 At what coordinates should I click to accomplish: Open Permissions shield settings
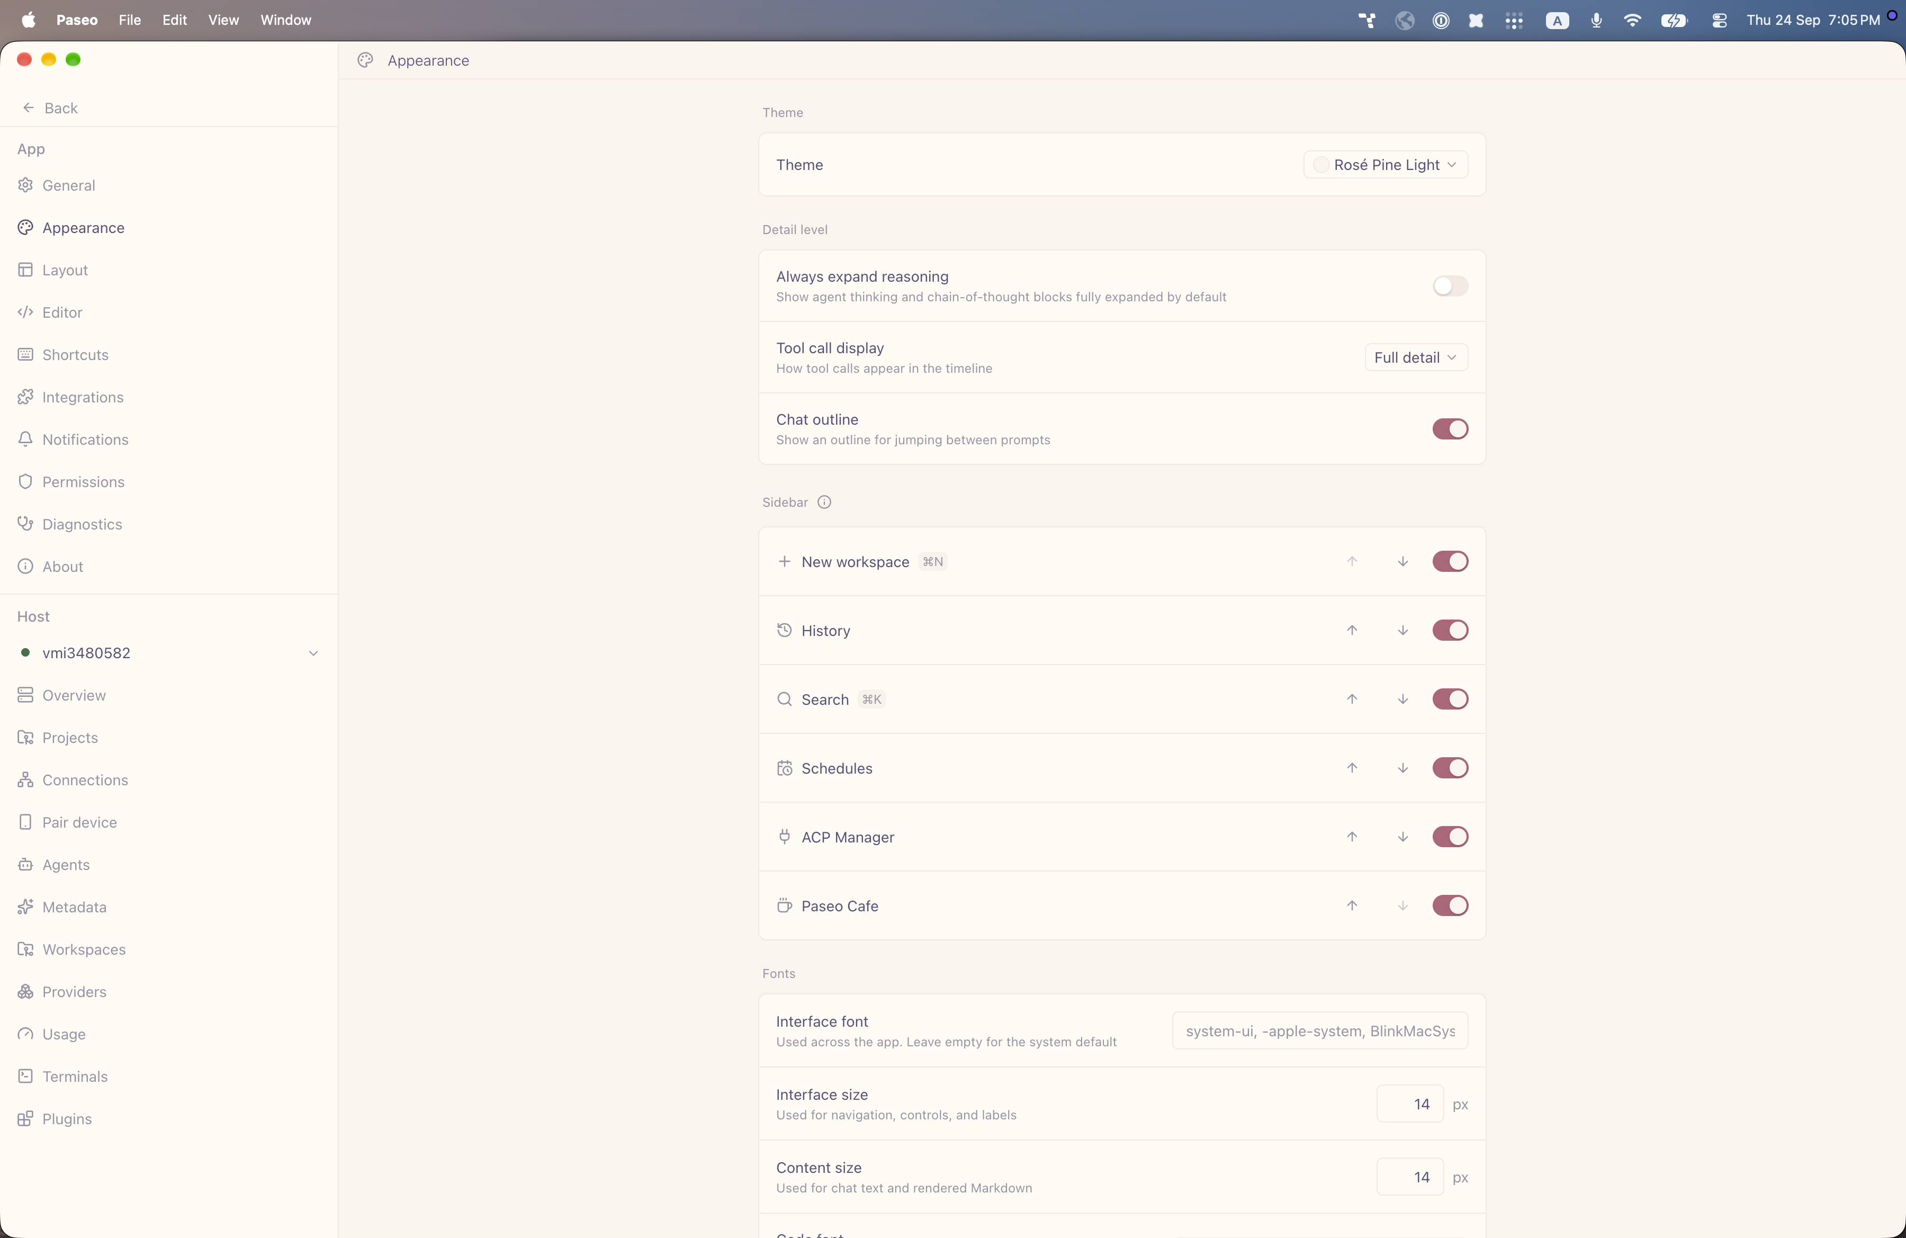169,482
